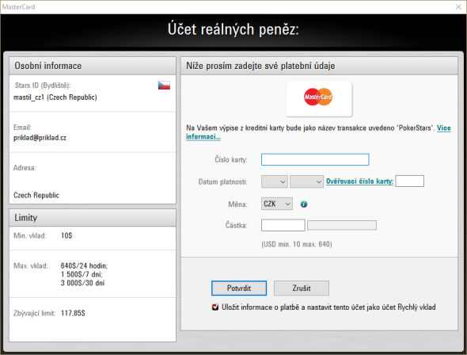Viewport: 467px width, 355px height.
Task: Click the Zrušit button
Action: click(x=302, y=288)
